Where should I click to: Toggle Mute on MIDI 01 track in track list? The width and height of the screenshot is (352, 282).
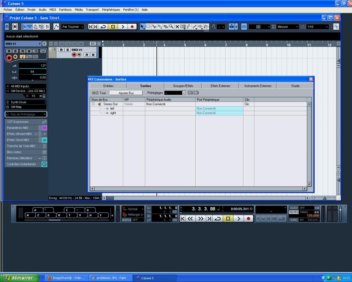(x=61, y=50)
